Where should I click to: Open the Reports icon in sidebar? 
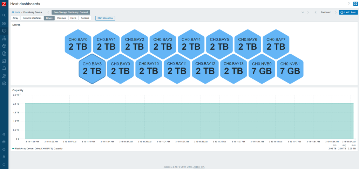[4, 54]
